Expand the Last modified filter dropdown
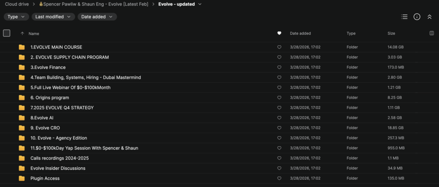This screenshot has height=187, width=439. pyautogui.click(x=53, y=17)
